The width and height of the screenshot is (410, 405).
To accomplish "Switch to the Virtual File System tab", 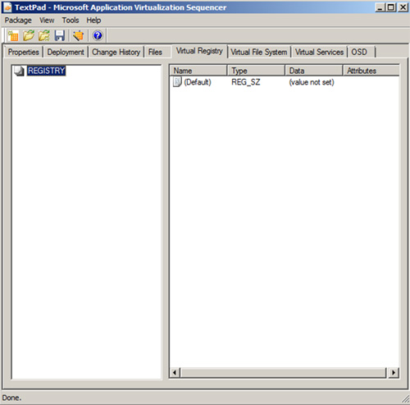I will click(259, 52).
